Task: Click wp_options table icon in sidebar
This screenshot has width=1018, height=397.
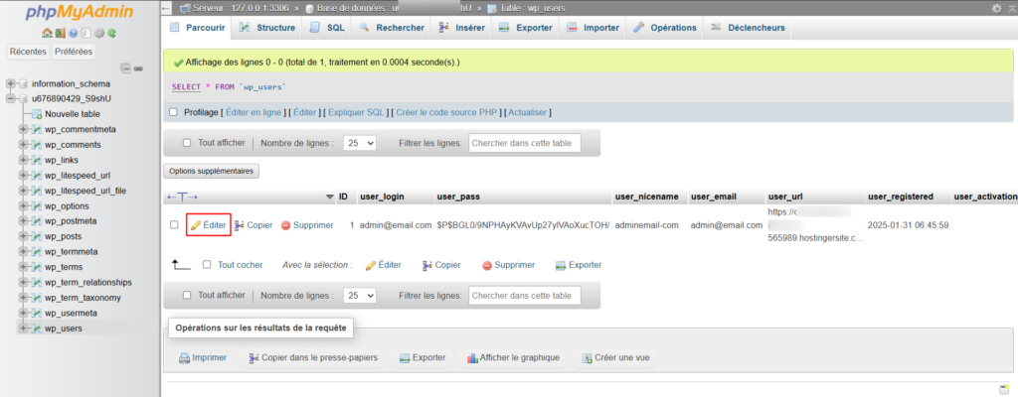Action: click(37, 206)
